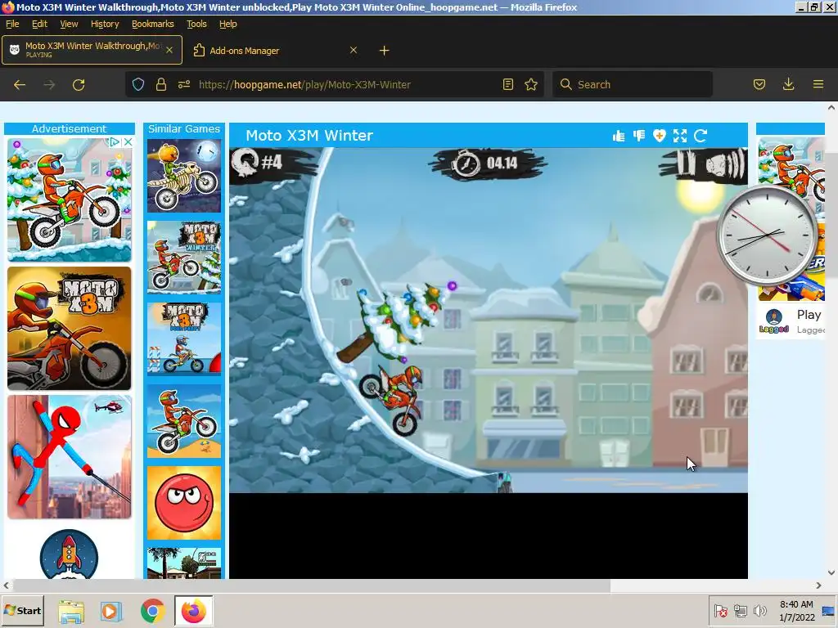This screenshot has width=838, height=628.
Task: Mute game sound speaker icon
Action: [724, 164]
